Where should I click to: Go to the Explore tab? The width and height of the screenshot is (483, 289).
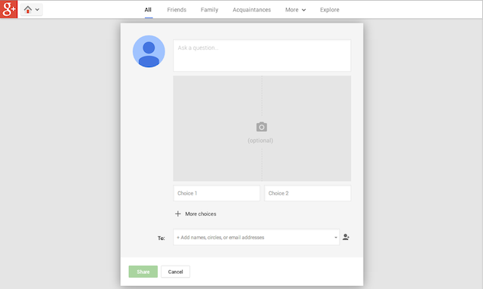330,10
